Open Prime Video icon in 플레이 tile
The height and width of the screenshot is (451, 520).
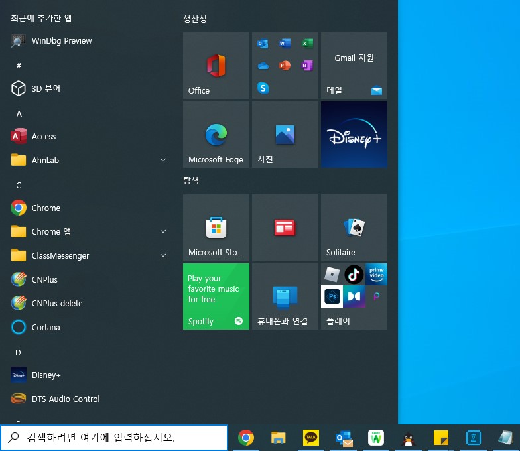click(377, 275)
